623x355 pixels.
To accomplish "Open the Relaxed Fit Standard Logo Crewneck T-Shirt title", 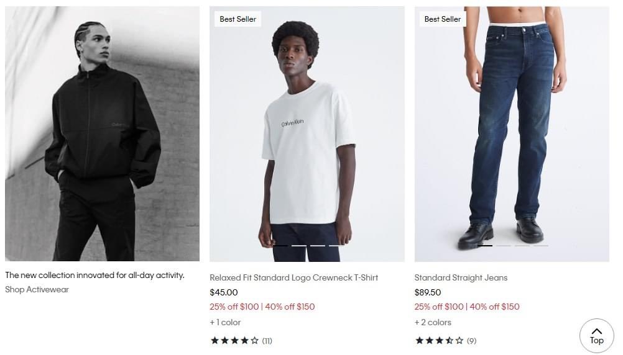I will tap(293, 277).
